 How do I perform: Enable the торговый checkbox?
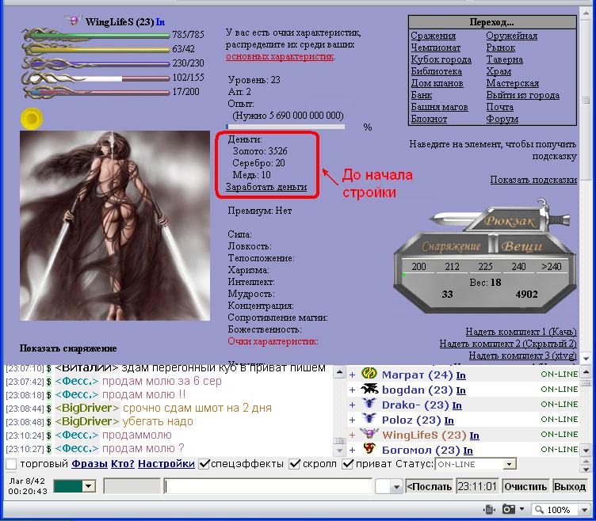point(11,464)
